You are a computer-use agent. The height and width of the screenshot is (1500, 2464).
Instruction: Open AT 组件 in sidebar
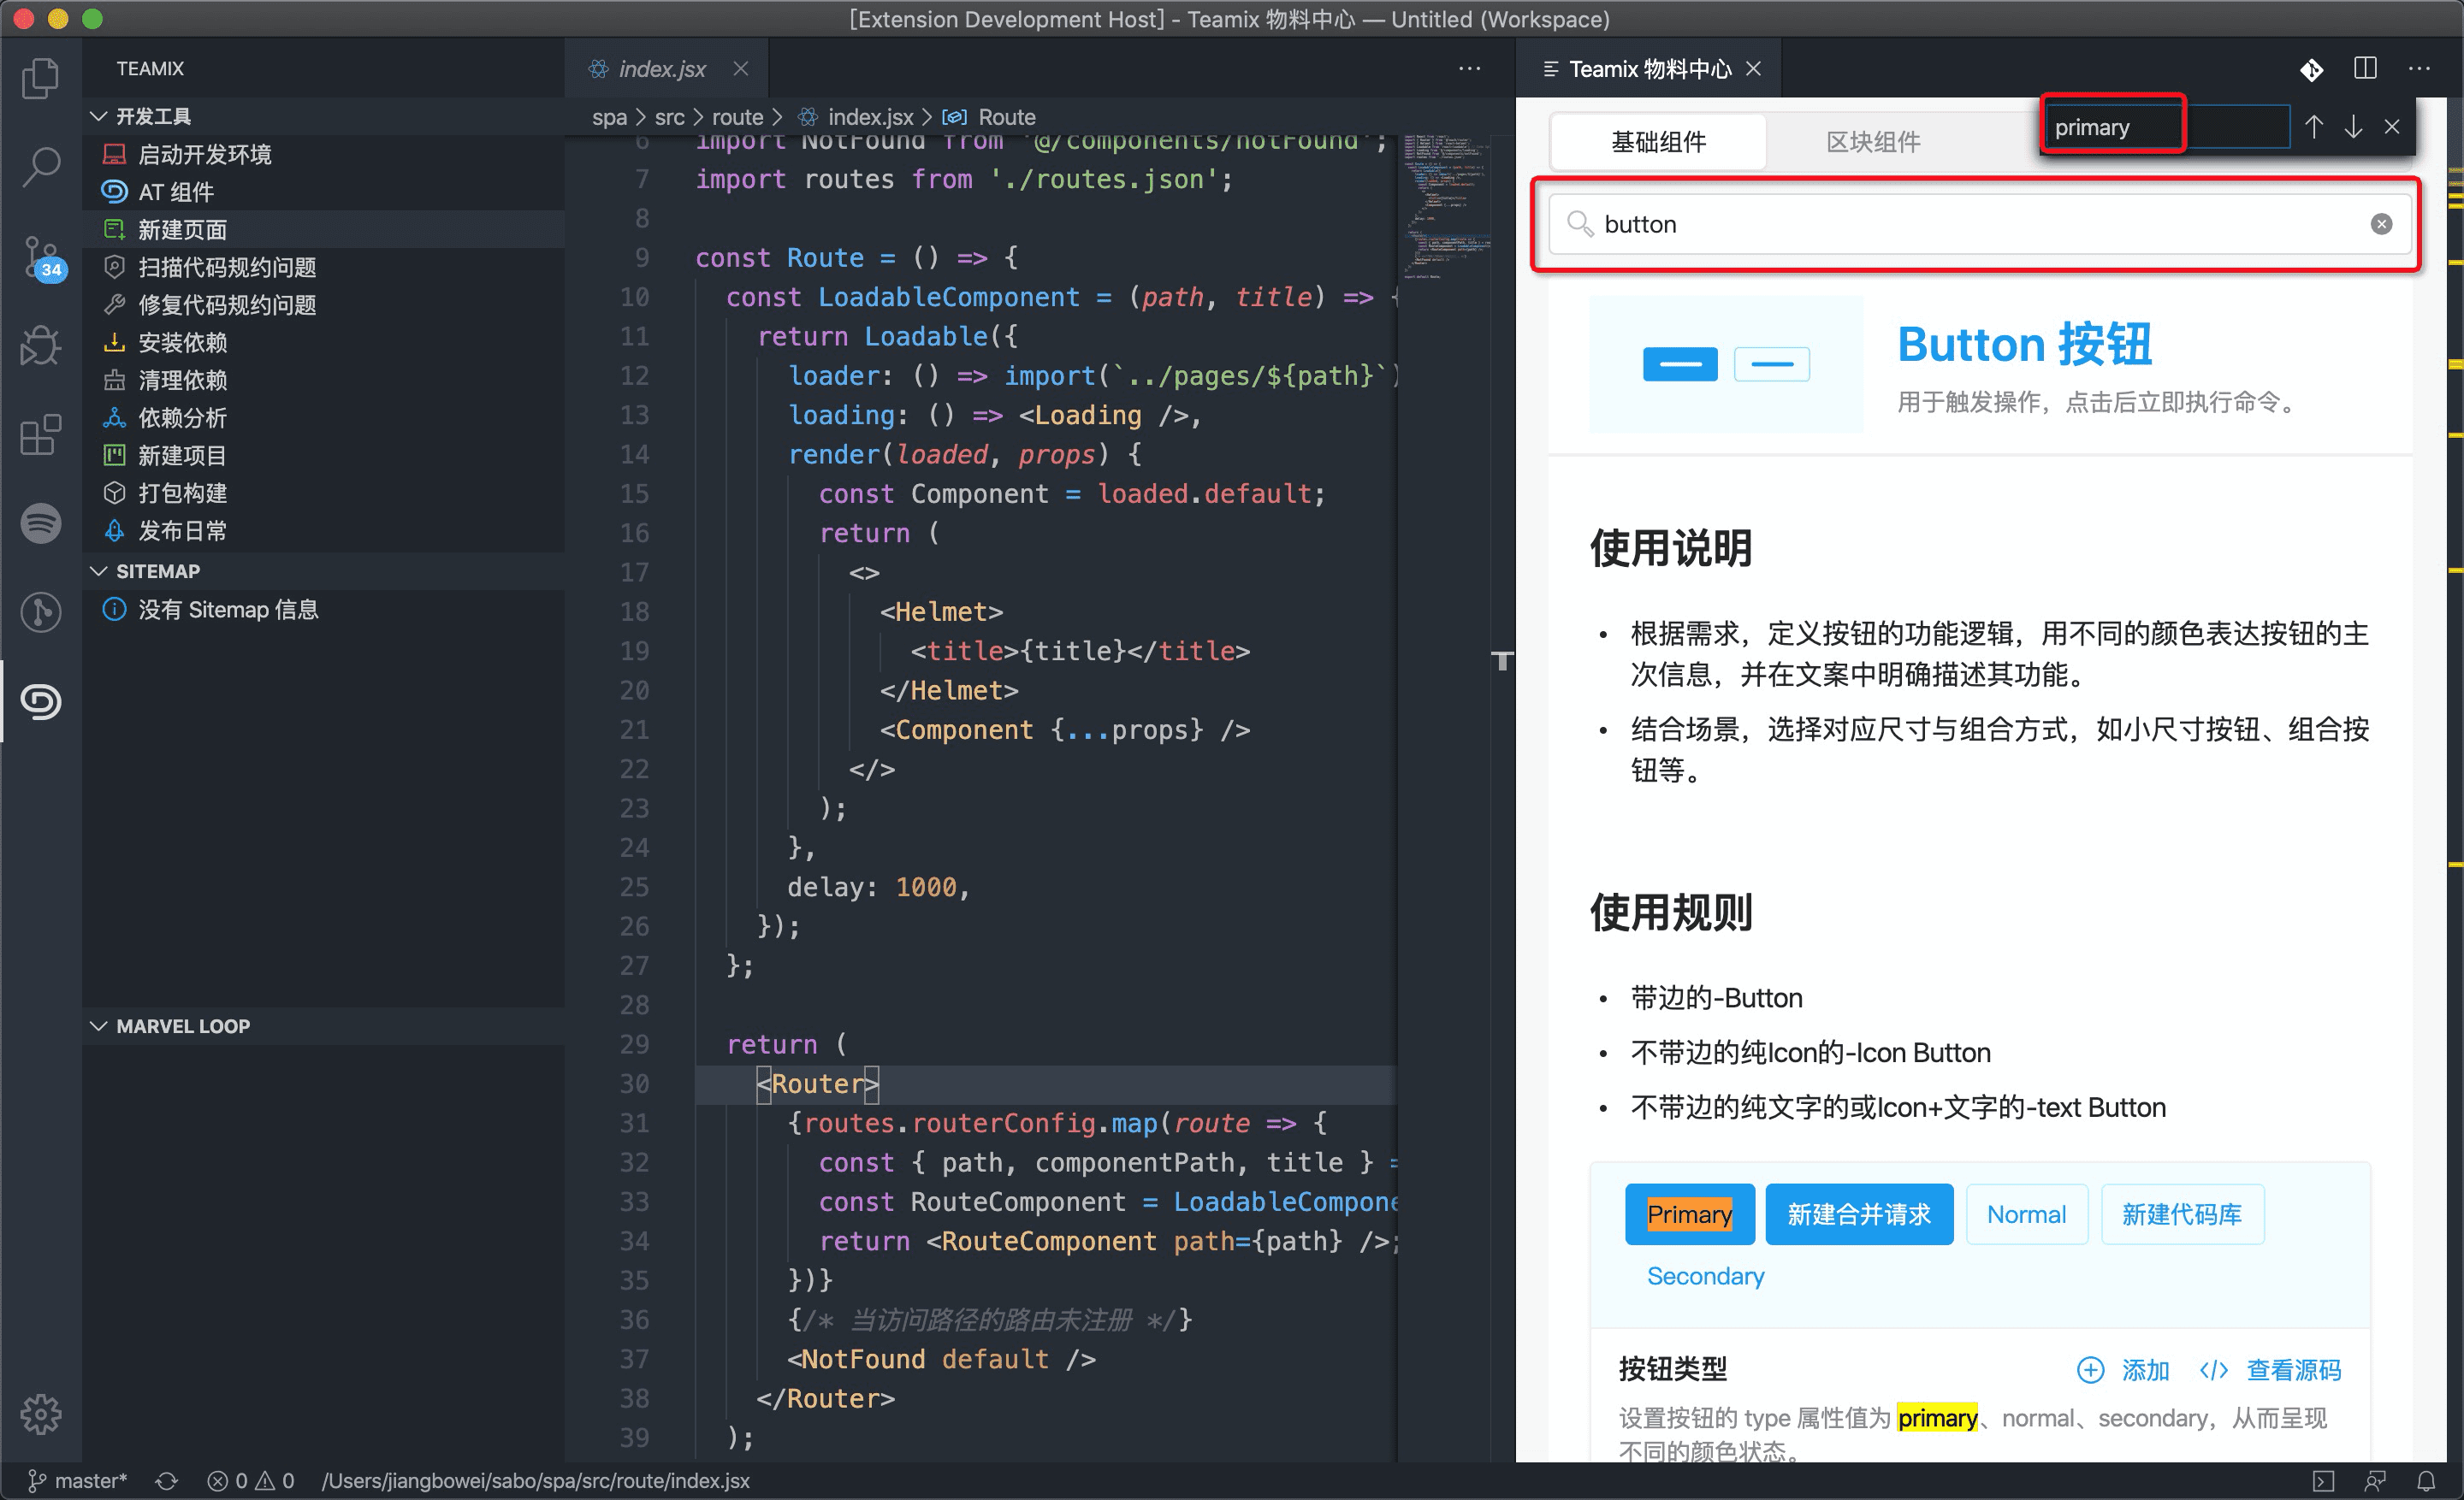(324, 192)
